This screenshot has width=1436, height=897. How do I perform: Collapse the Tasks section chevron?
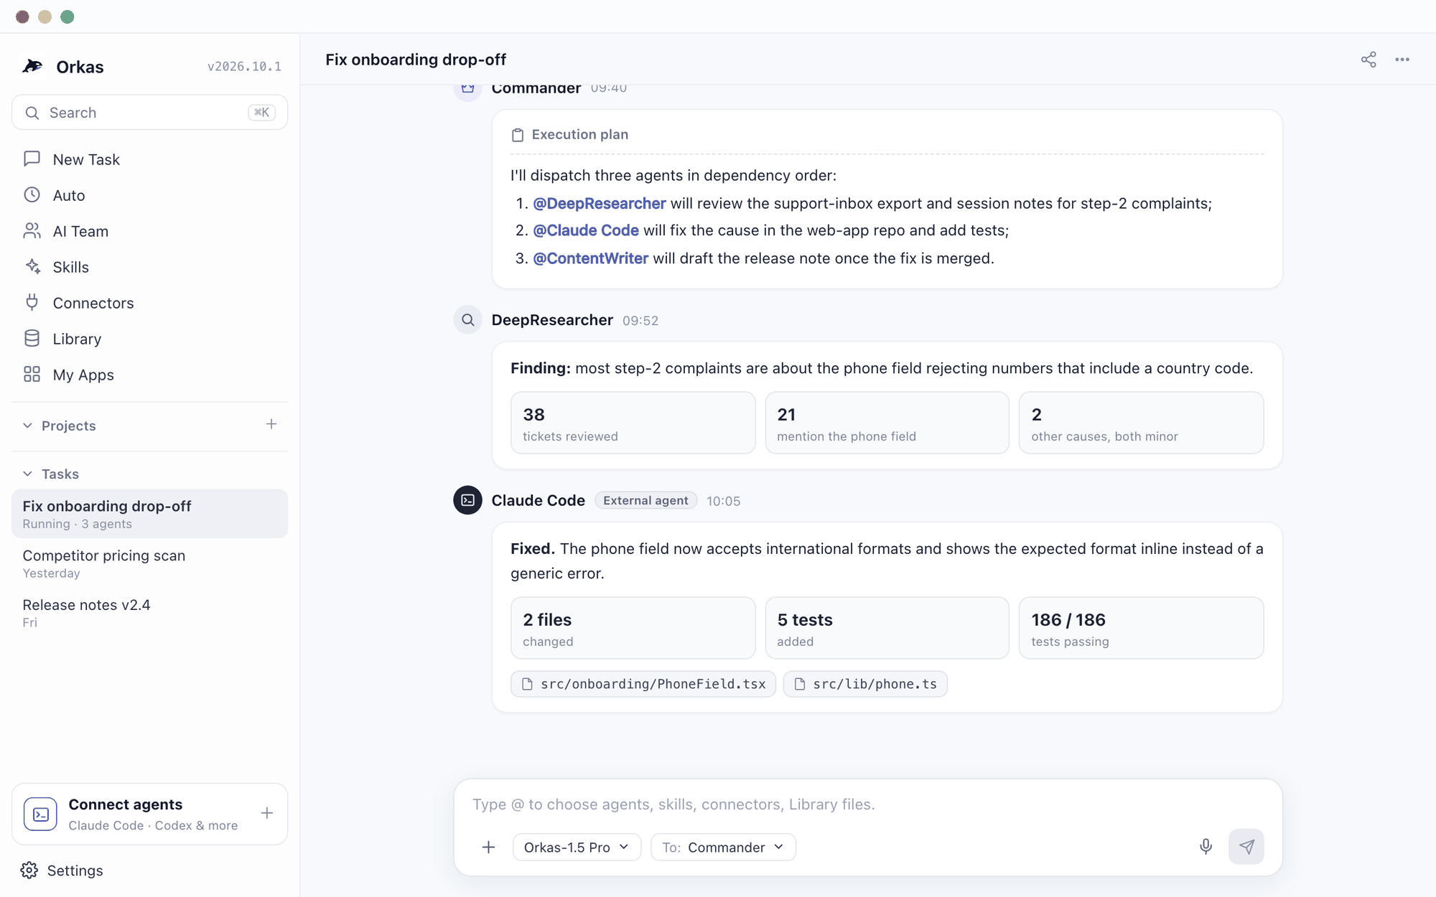click(x=27, y=474)
